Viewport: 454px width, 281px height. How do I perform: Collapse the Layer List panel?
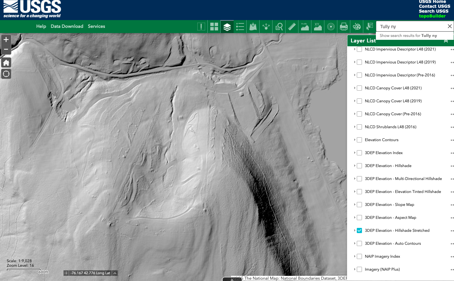coord(446,41)
